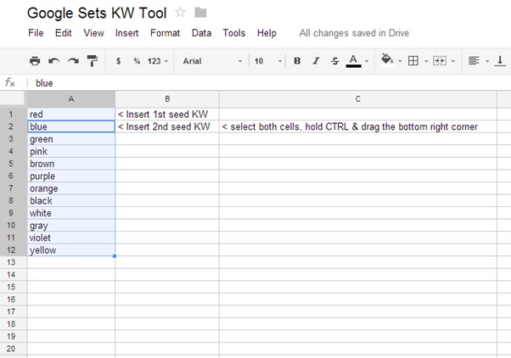511x358 pixels.
Task: Format as percent
Action: (x=137, y=61)
